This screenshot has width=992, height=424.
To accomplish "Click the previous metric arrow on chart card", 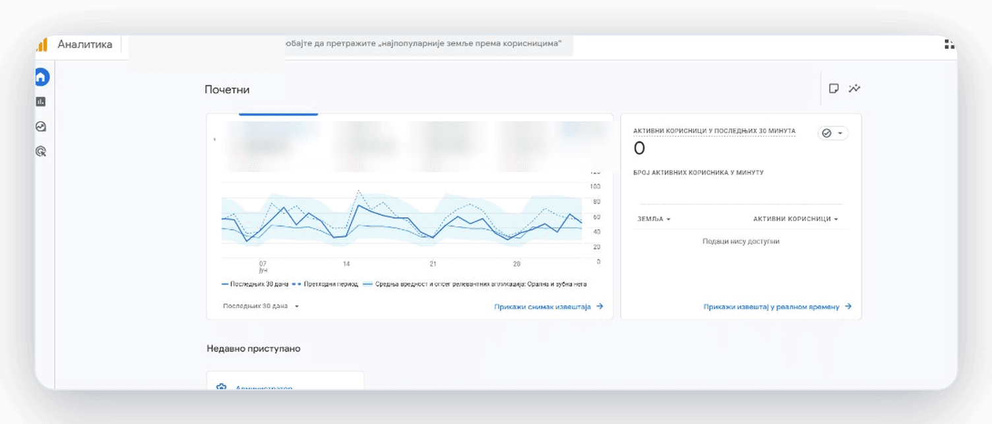I will coord(214,140).
